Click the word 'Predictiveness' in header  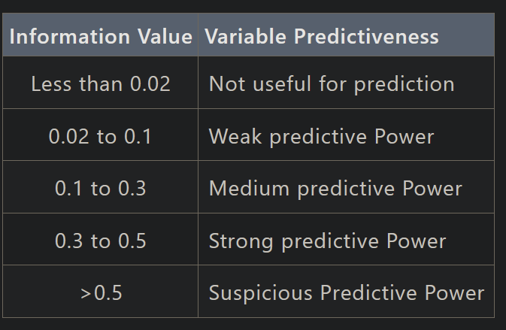tap(366, 36)
